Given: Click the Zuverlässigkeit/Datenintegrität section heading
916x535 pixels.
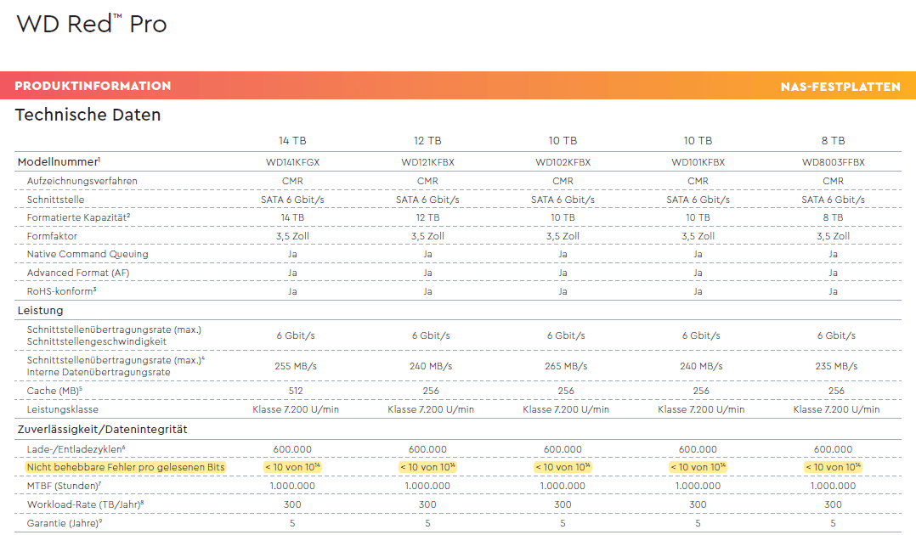Looking at the screenshot, I should pyautogui.click(x=102, y=430).
